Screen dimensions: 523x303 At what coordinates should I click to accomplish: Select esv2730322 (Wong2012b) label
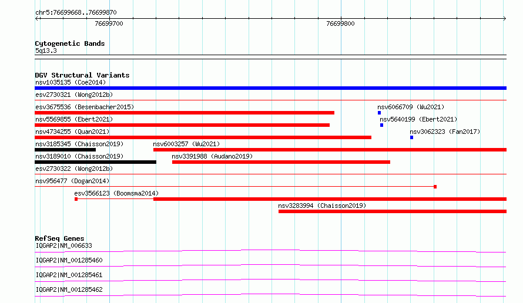(x=74, y=169)
